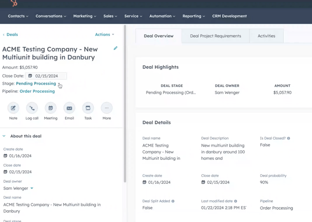Open the Actions dropdown
312x222 pixels.
104,35
